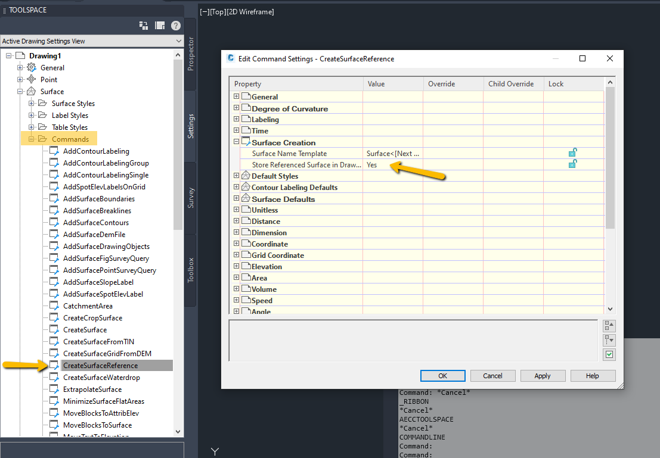
Task: Click the Surface Styles folder icon
Action: click(x=42, y=103)
